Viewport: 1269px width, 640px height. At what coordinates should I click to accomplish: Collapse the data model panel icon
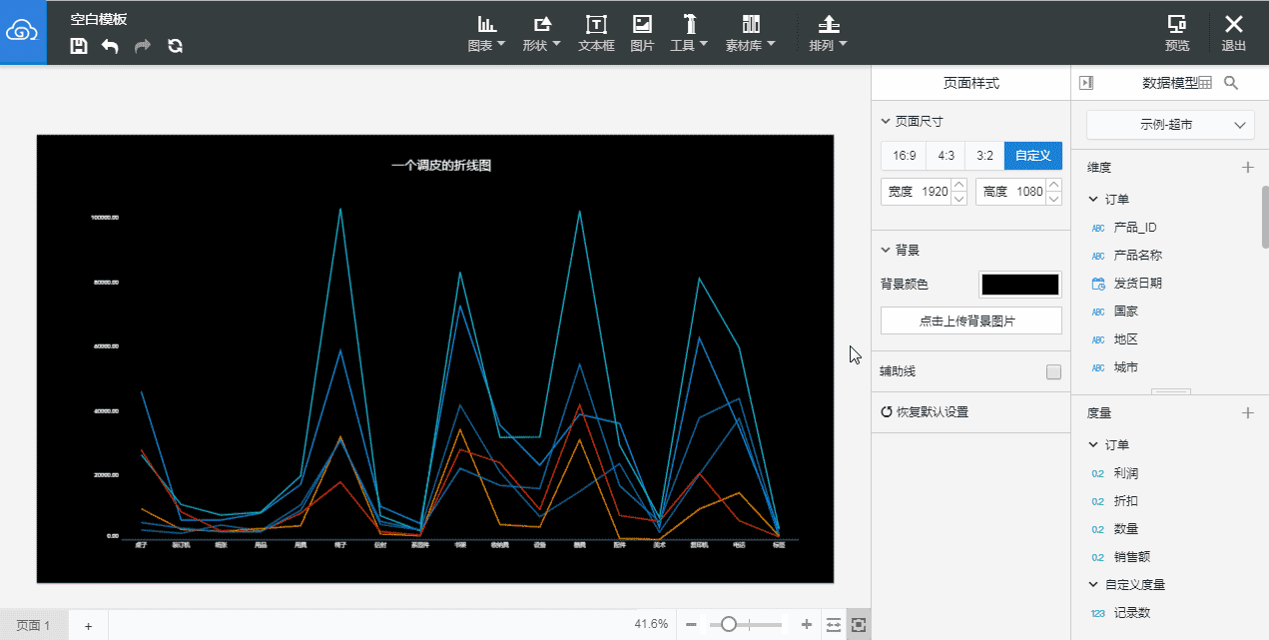[x=1087, y=83]
